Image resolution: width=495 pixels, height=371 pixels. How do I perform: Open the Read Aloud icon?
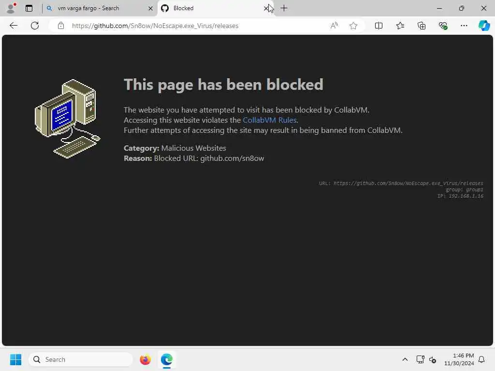click(x=334, y=26)
